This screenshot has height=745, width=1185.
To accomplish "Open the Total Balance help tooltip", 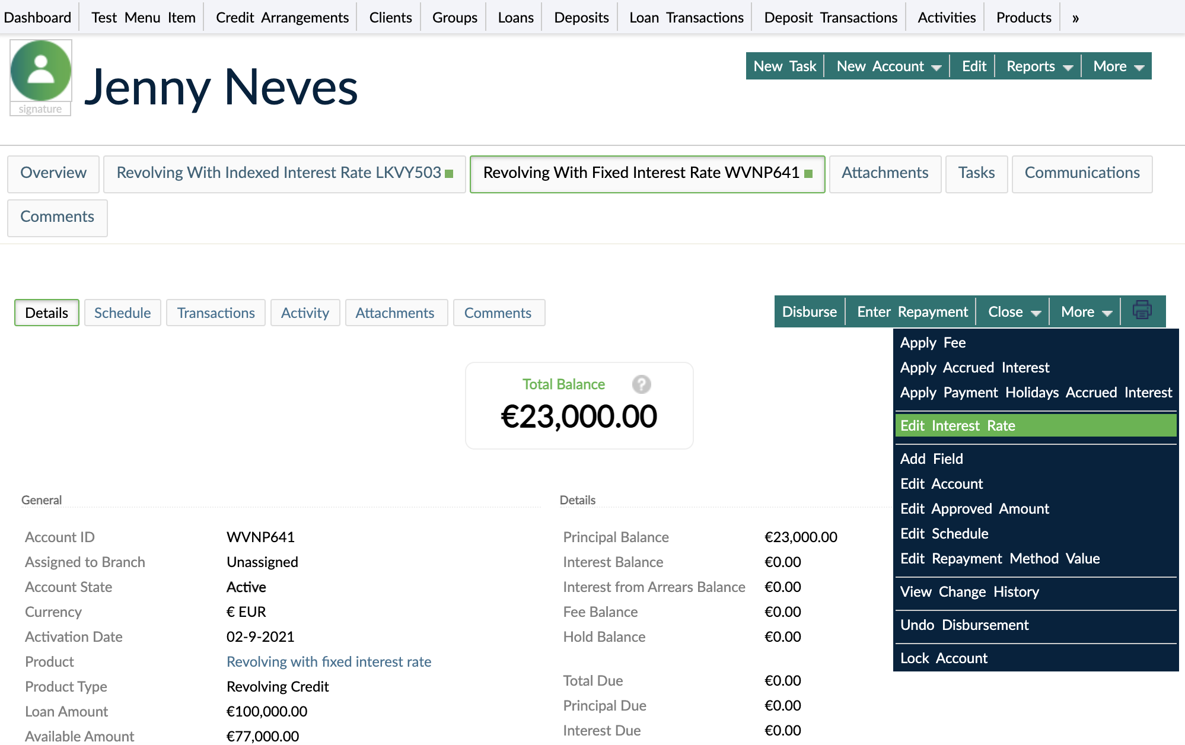I will point(641,384).
